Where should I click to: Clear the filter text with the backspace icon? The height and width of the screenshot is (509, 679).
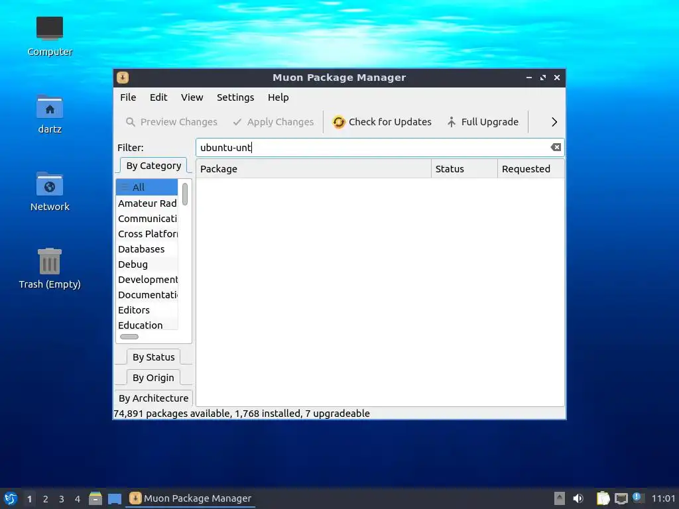point(556,147)
